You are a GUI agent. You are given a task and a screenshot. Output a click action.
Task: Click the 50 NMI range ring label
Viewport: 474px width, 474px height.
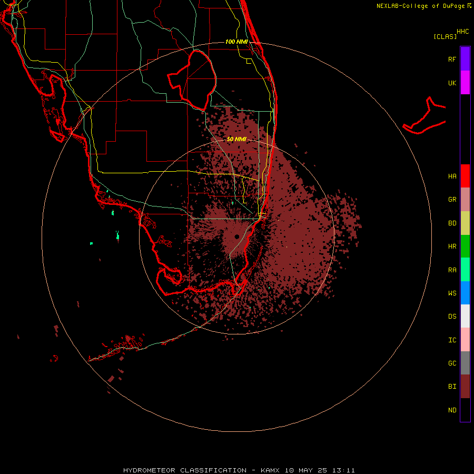[236, 139]
